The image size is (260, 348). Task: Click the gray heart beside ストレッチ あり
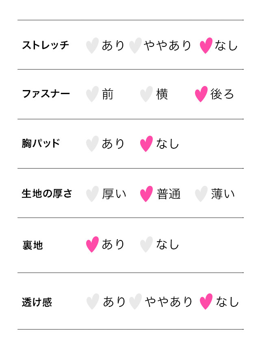point(92,45)
